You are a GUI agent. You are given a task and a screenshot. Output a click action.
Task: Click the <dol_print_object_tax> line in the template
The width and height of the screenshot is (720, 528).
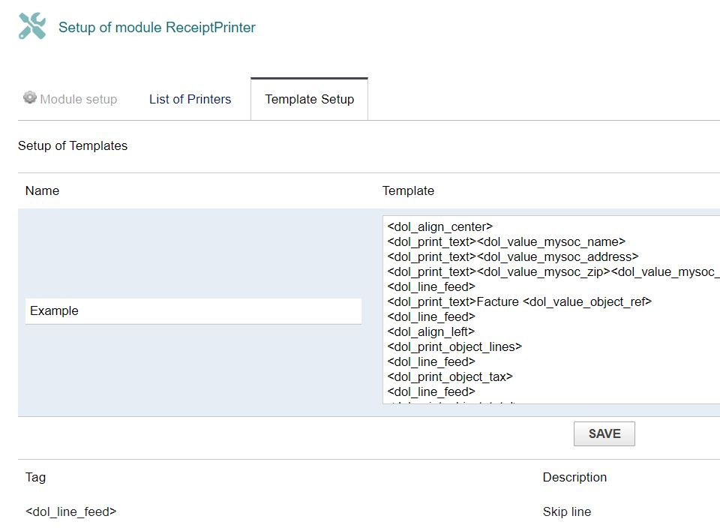click(450, 376)
